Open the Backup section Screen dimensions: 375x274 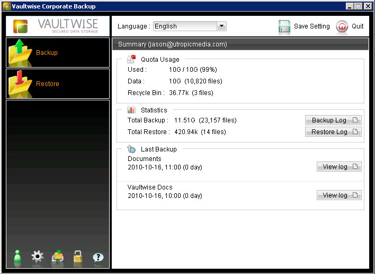coord(58,53)
